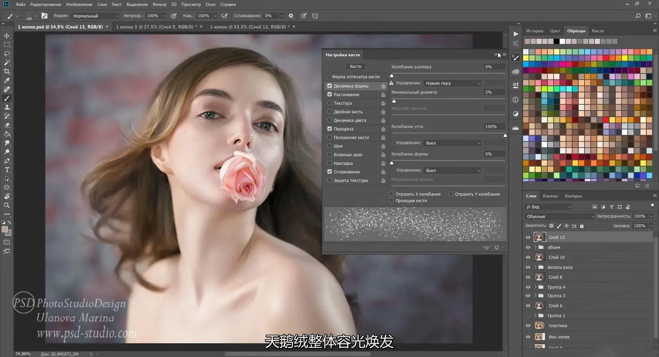Viewport: 659px width, 357px height.
Task: Enable the Текстура checkbox
Action: click(x=329, y=103)
